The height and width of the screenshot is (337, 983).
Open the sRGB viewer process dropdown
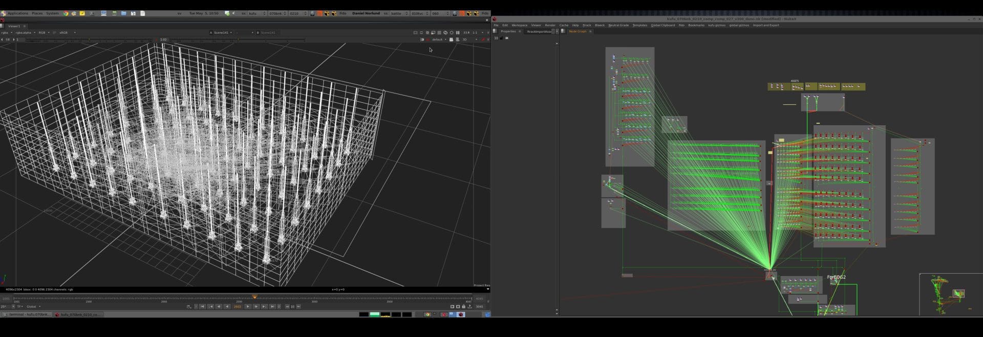point(67,32)
